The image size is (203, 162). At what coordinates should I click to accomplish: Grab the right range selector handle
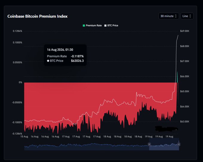[x=179, y=144]
